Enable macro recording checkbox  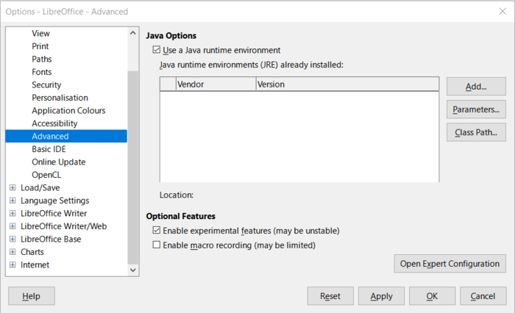156,245
